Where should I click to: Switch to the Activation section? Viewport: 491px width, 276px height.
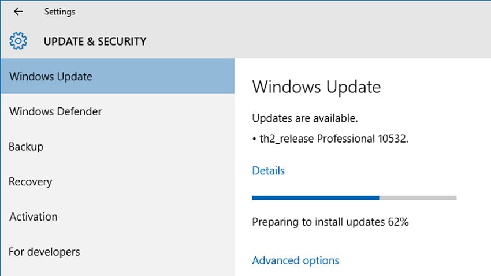point(34,217)
